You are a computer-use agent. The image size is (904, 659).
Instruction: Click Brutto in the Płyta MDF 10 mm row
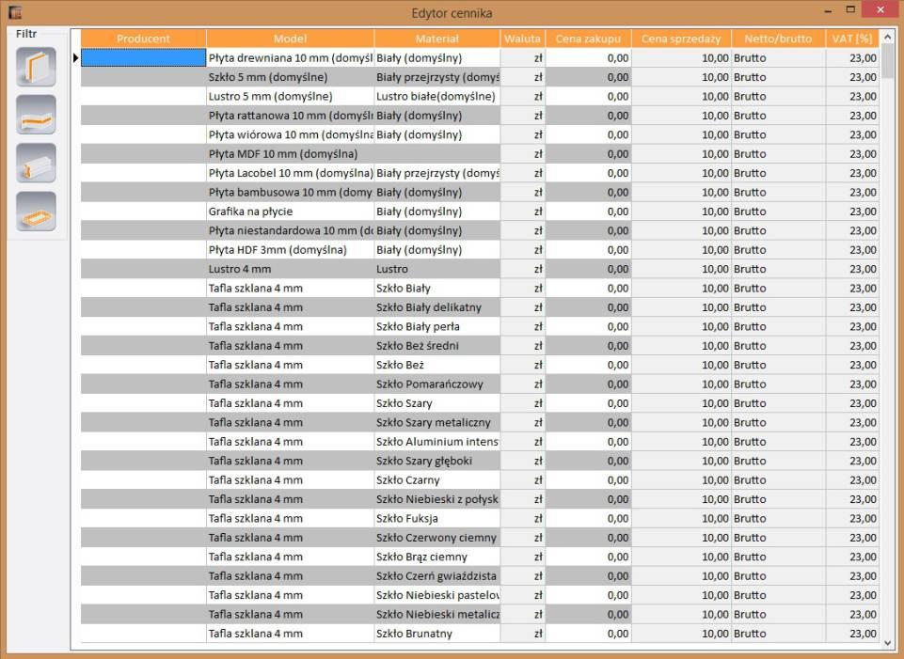coord(778,154)
